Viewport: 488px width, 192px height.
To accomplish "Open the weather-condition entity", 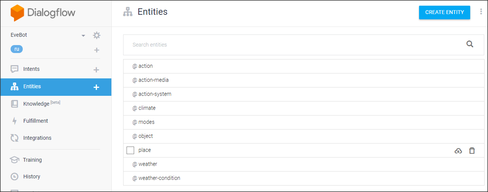I will pyautogui.click(x=159, y=178).
